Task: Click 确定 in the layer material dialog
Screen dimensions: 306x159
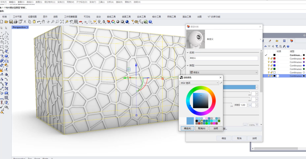Action: click(224, 138)
